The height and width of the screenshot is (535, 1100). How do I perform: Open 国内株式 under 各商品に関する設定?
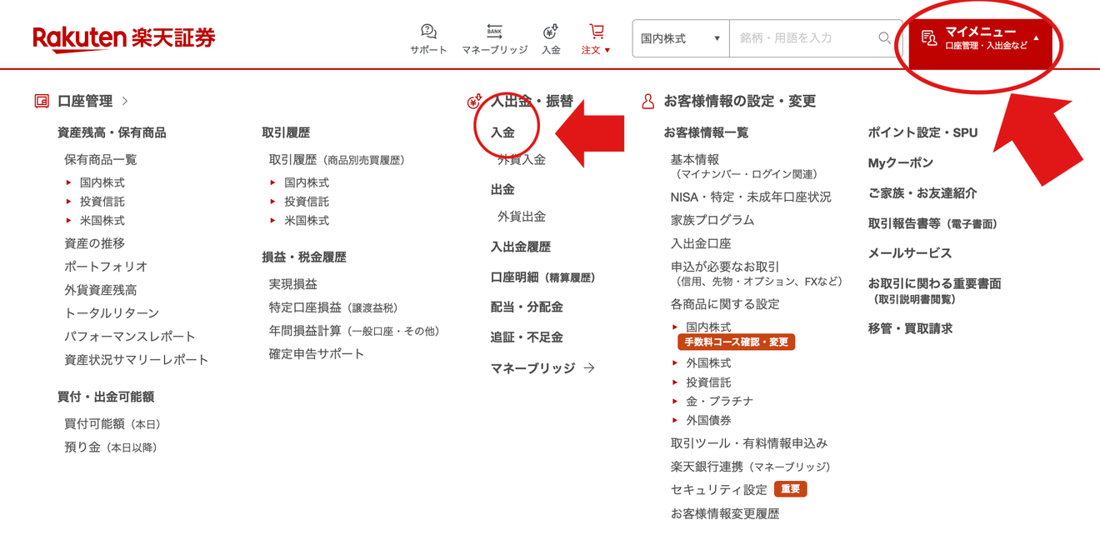point(708,327)
